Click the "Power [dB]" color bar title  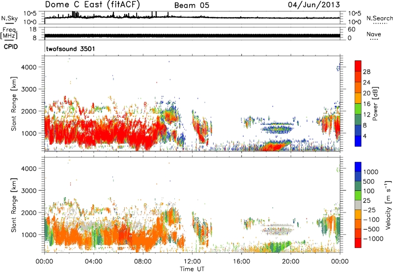point(375,104)
